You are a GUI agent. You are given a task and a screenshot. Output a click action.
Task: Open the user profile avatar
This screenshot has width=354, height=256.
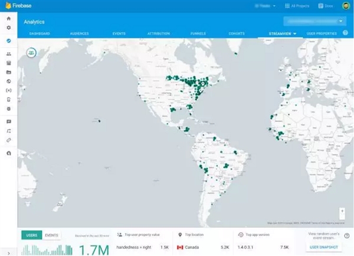pos(344,5)
